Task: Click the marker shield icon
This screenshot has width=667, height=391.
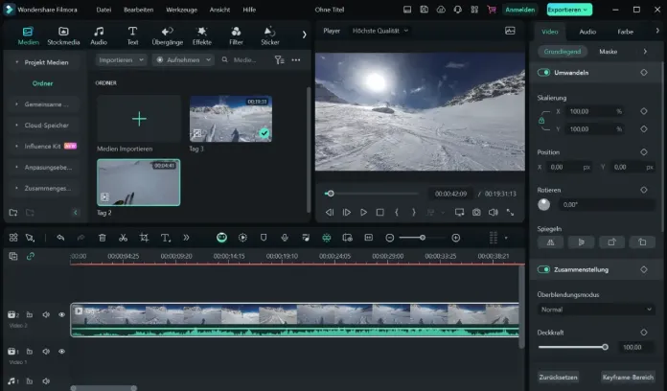Action: click(264, 238)
